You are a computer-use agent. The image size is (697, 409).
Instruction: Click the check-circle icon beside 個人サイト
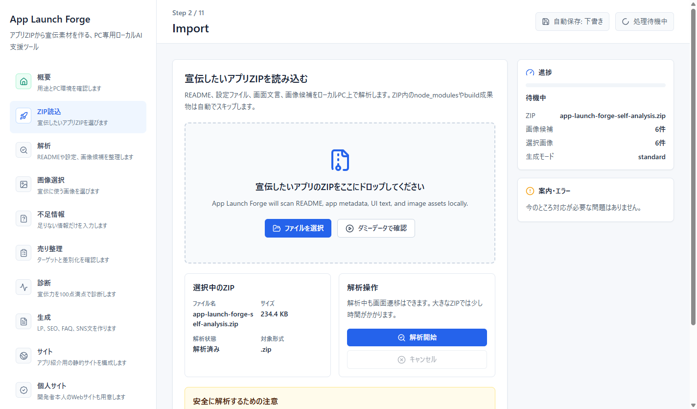[x=23, y=390]
